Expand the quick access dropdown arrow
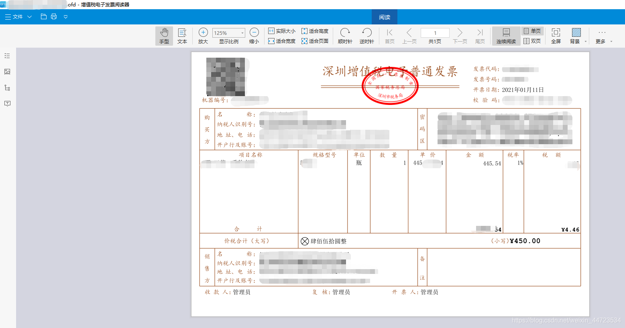The image size is (625, 328). coord(65,17)
